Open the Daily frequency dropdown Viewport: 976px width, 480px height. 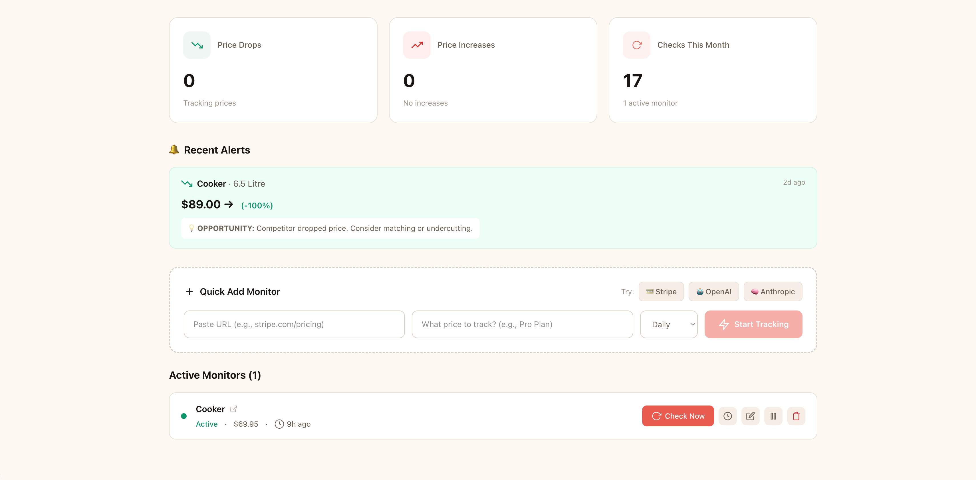[668, 324]
